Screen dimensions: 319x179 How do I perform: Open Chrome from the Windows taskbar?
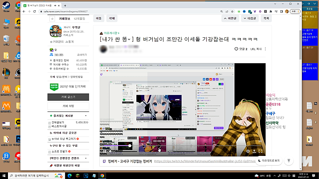(x=102, y=175)
